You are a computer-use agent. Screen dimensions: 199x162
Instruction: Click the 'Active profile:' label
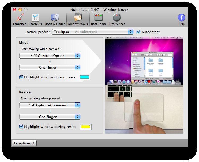pyautogui.click(x=38, y=32)
